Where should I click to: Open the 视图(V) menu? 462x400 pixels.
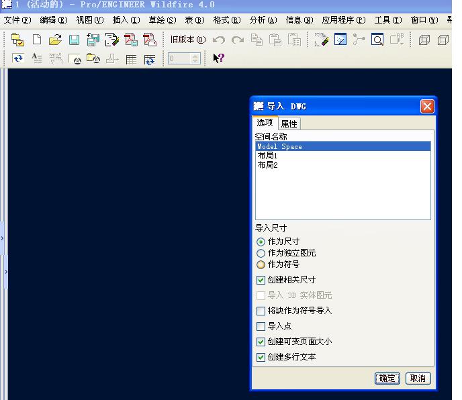pyautogui.click(x=90, y=20)
